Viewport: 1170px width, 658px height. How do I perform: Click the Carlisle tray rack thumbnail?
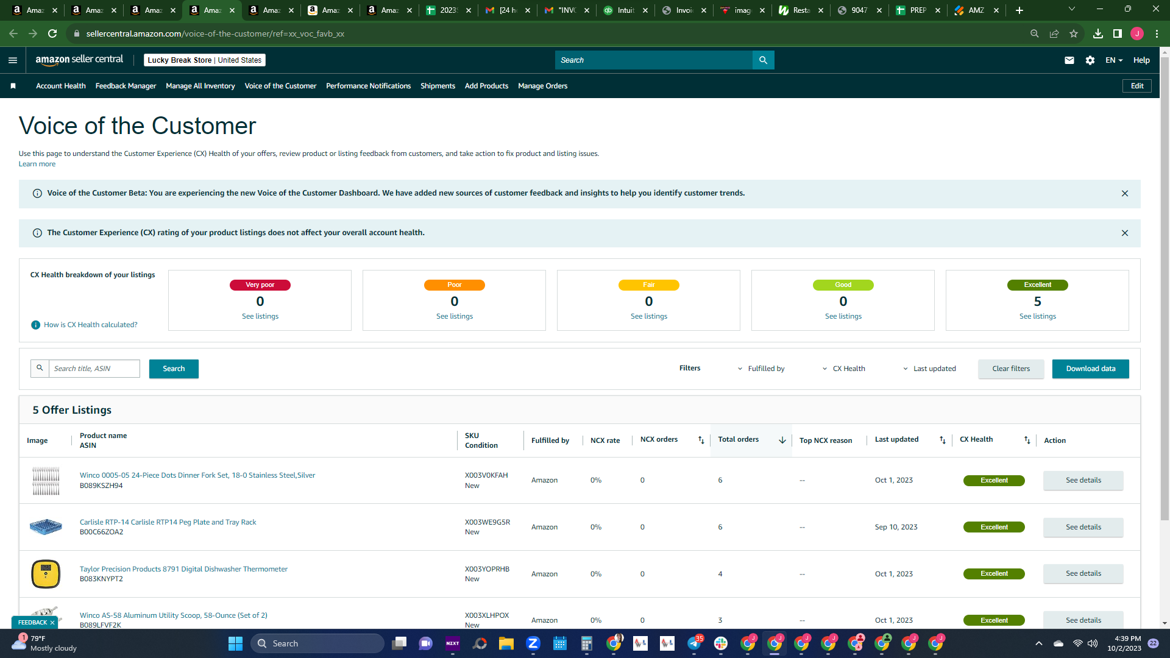pos(46,526)
